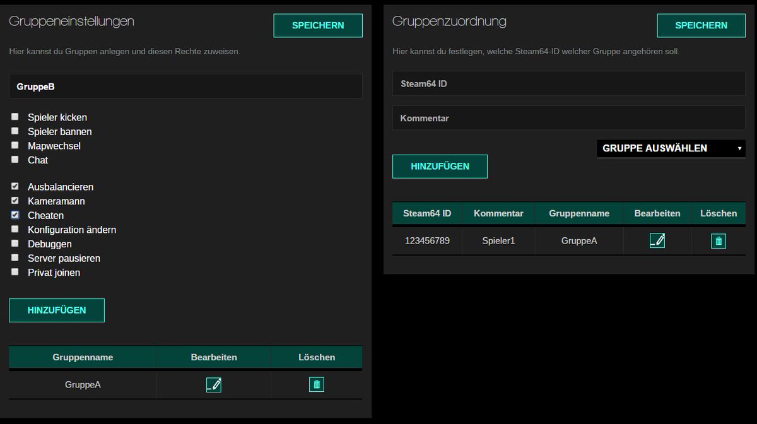Add GruppeB using the HINZUFÜGEN button
757x424 pixels.
(56, 310)
